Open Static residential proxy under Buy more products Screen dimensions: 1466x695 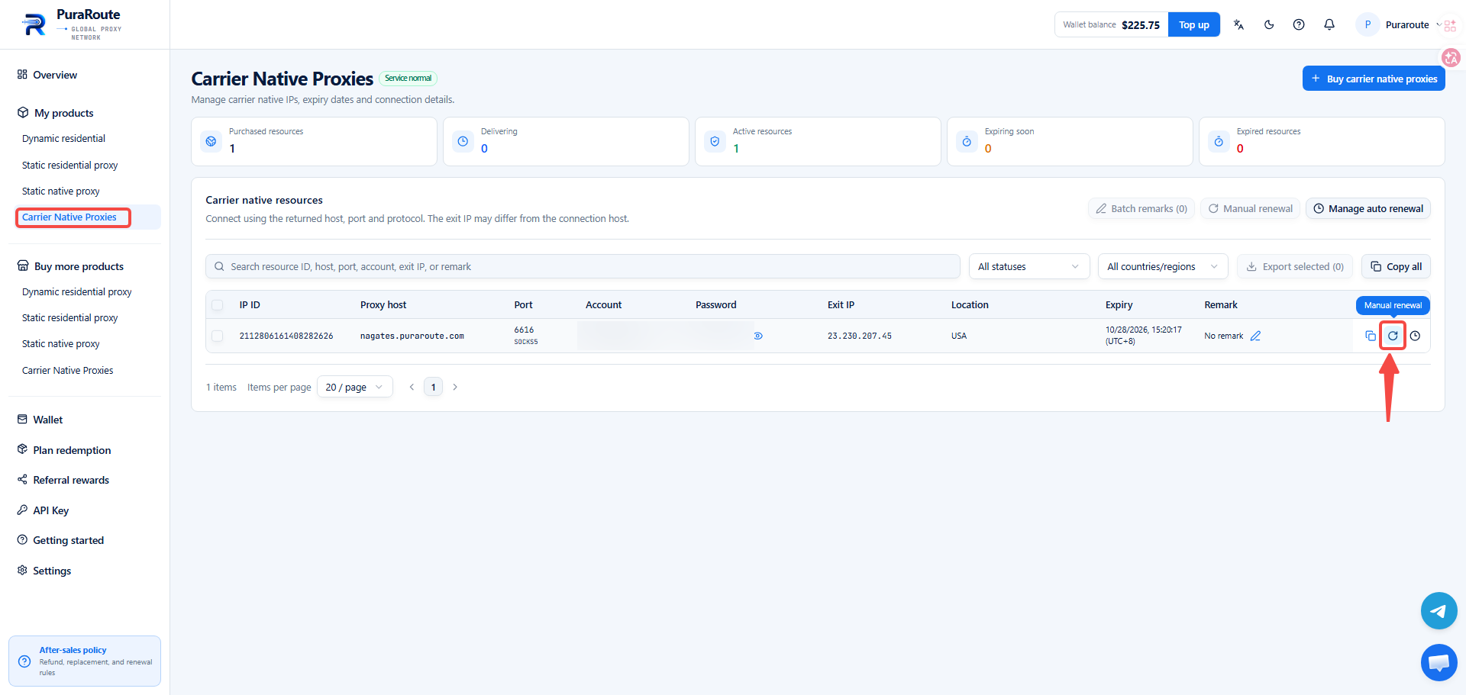tap(69, 318)
